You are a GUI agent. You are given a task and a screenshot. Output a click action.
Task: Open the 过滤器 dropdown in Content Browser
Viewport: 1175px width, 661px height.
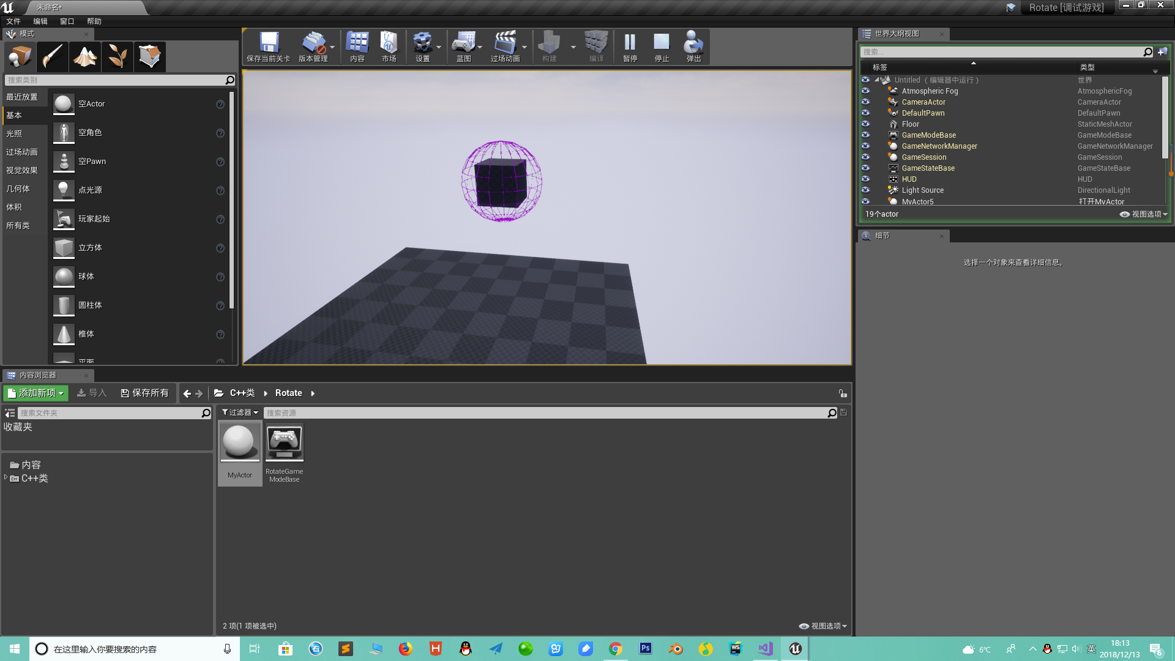coord(239,412)
